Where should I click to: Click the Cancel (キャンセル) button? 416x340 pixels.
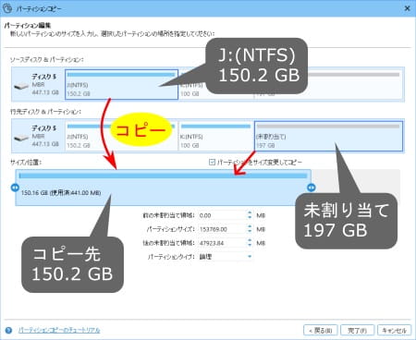394,331
